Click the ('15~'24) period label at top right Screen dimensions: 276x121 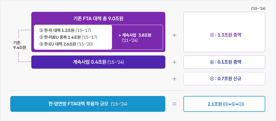258,8
